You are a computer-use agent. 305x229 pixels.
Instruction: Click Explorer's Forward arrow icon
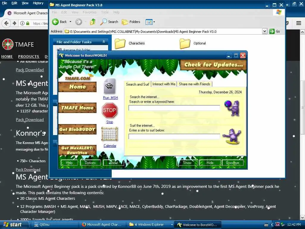tap(79, 22)
